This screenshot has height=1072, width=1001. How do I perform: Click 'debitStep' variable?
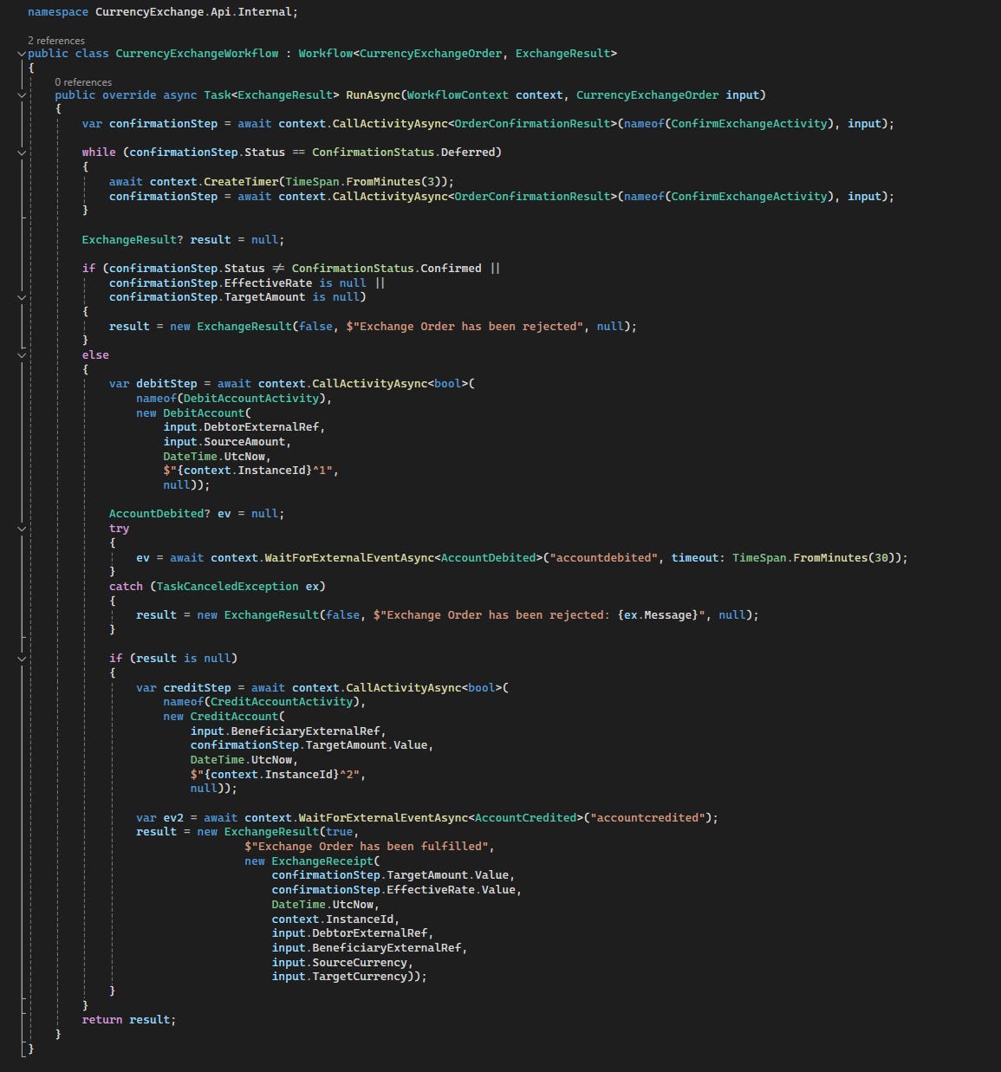[166, 384]
